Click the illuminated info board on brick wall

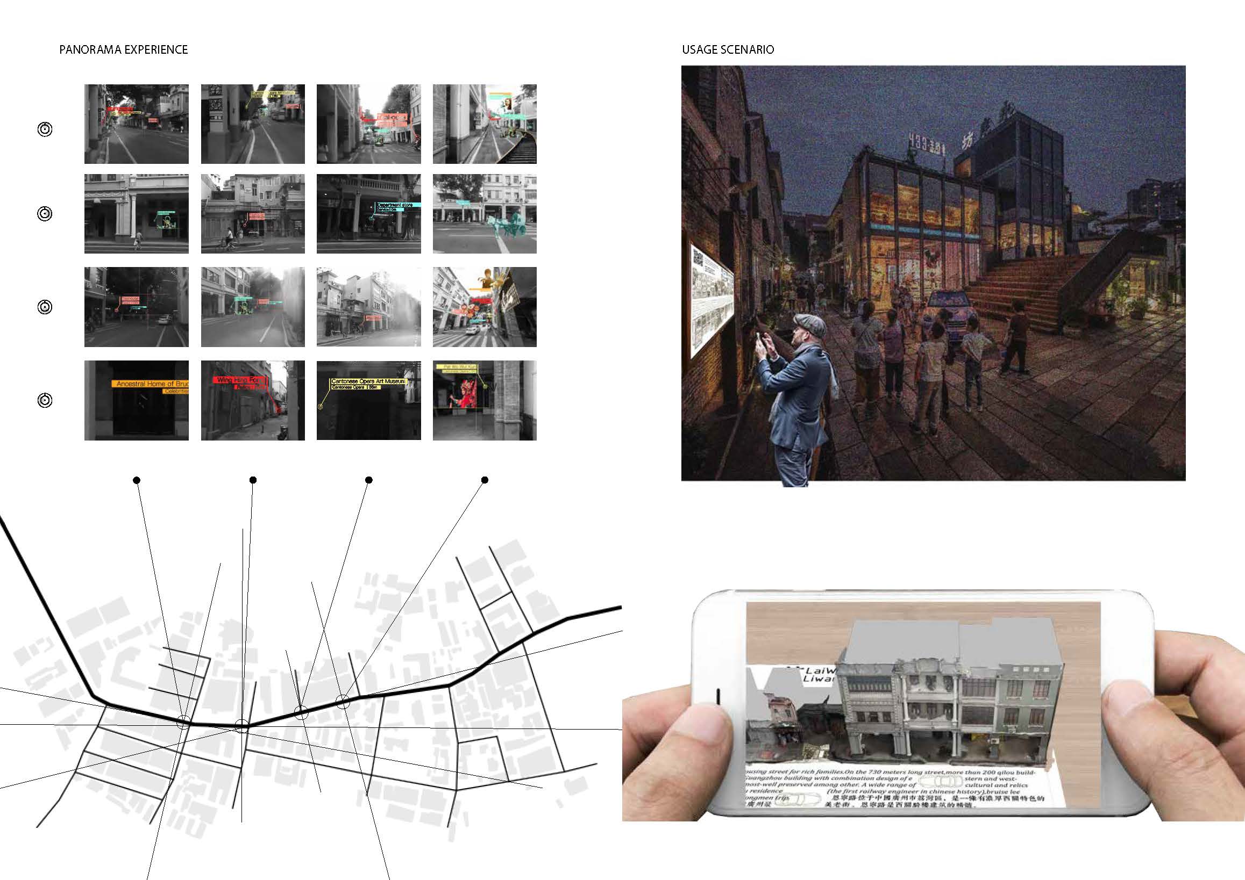(712, 300)
